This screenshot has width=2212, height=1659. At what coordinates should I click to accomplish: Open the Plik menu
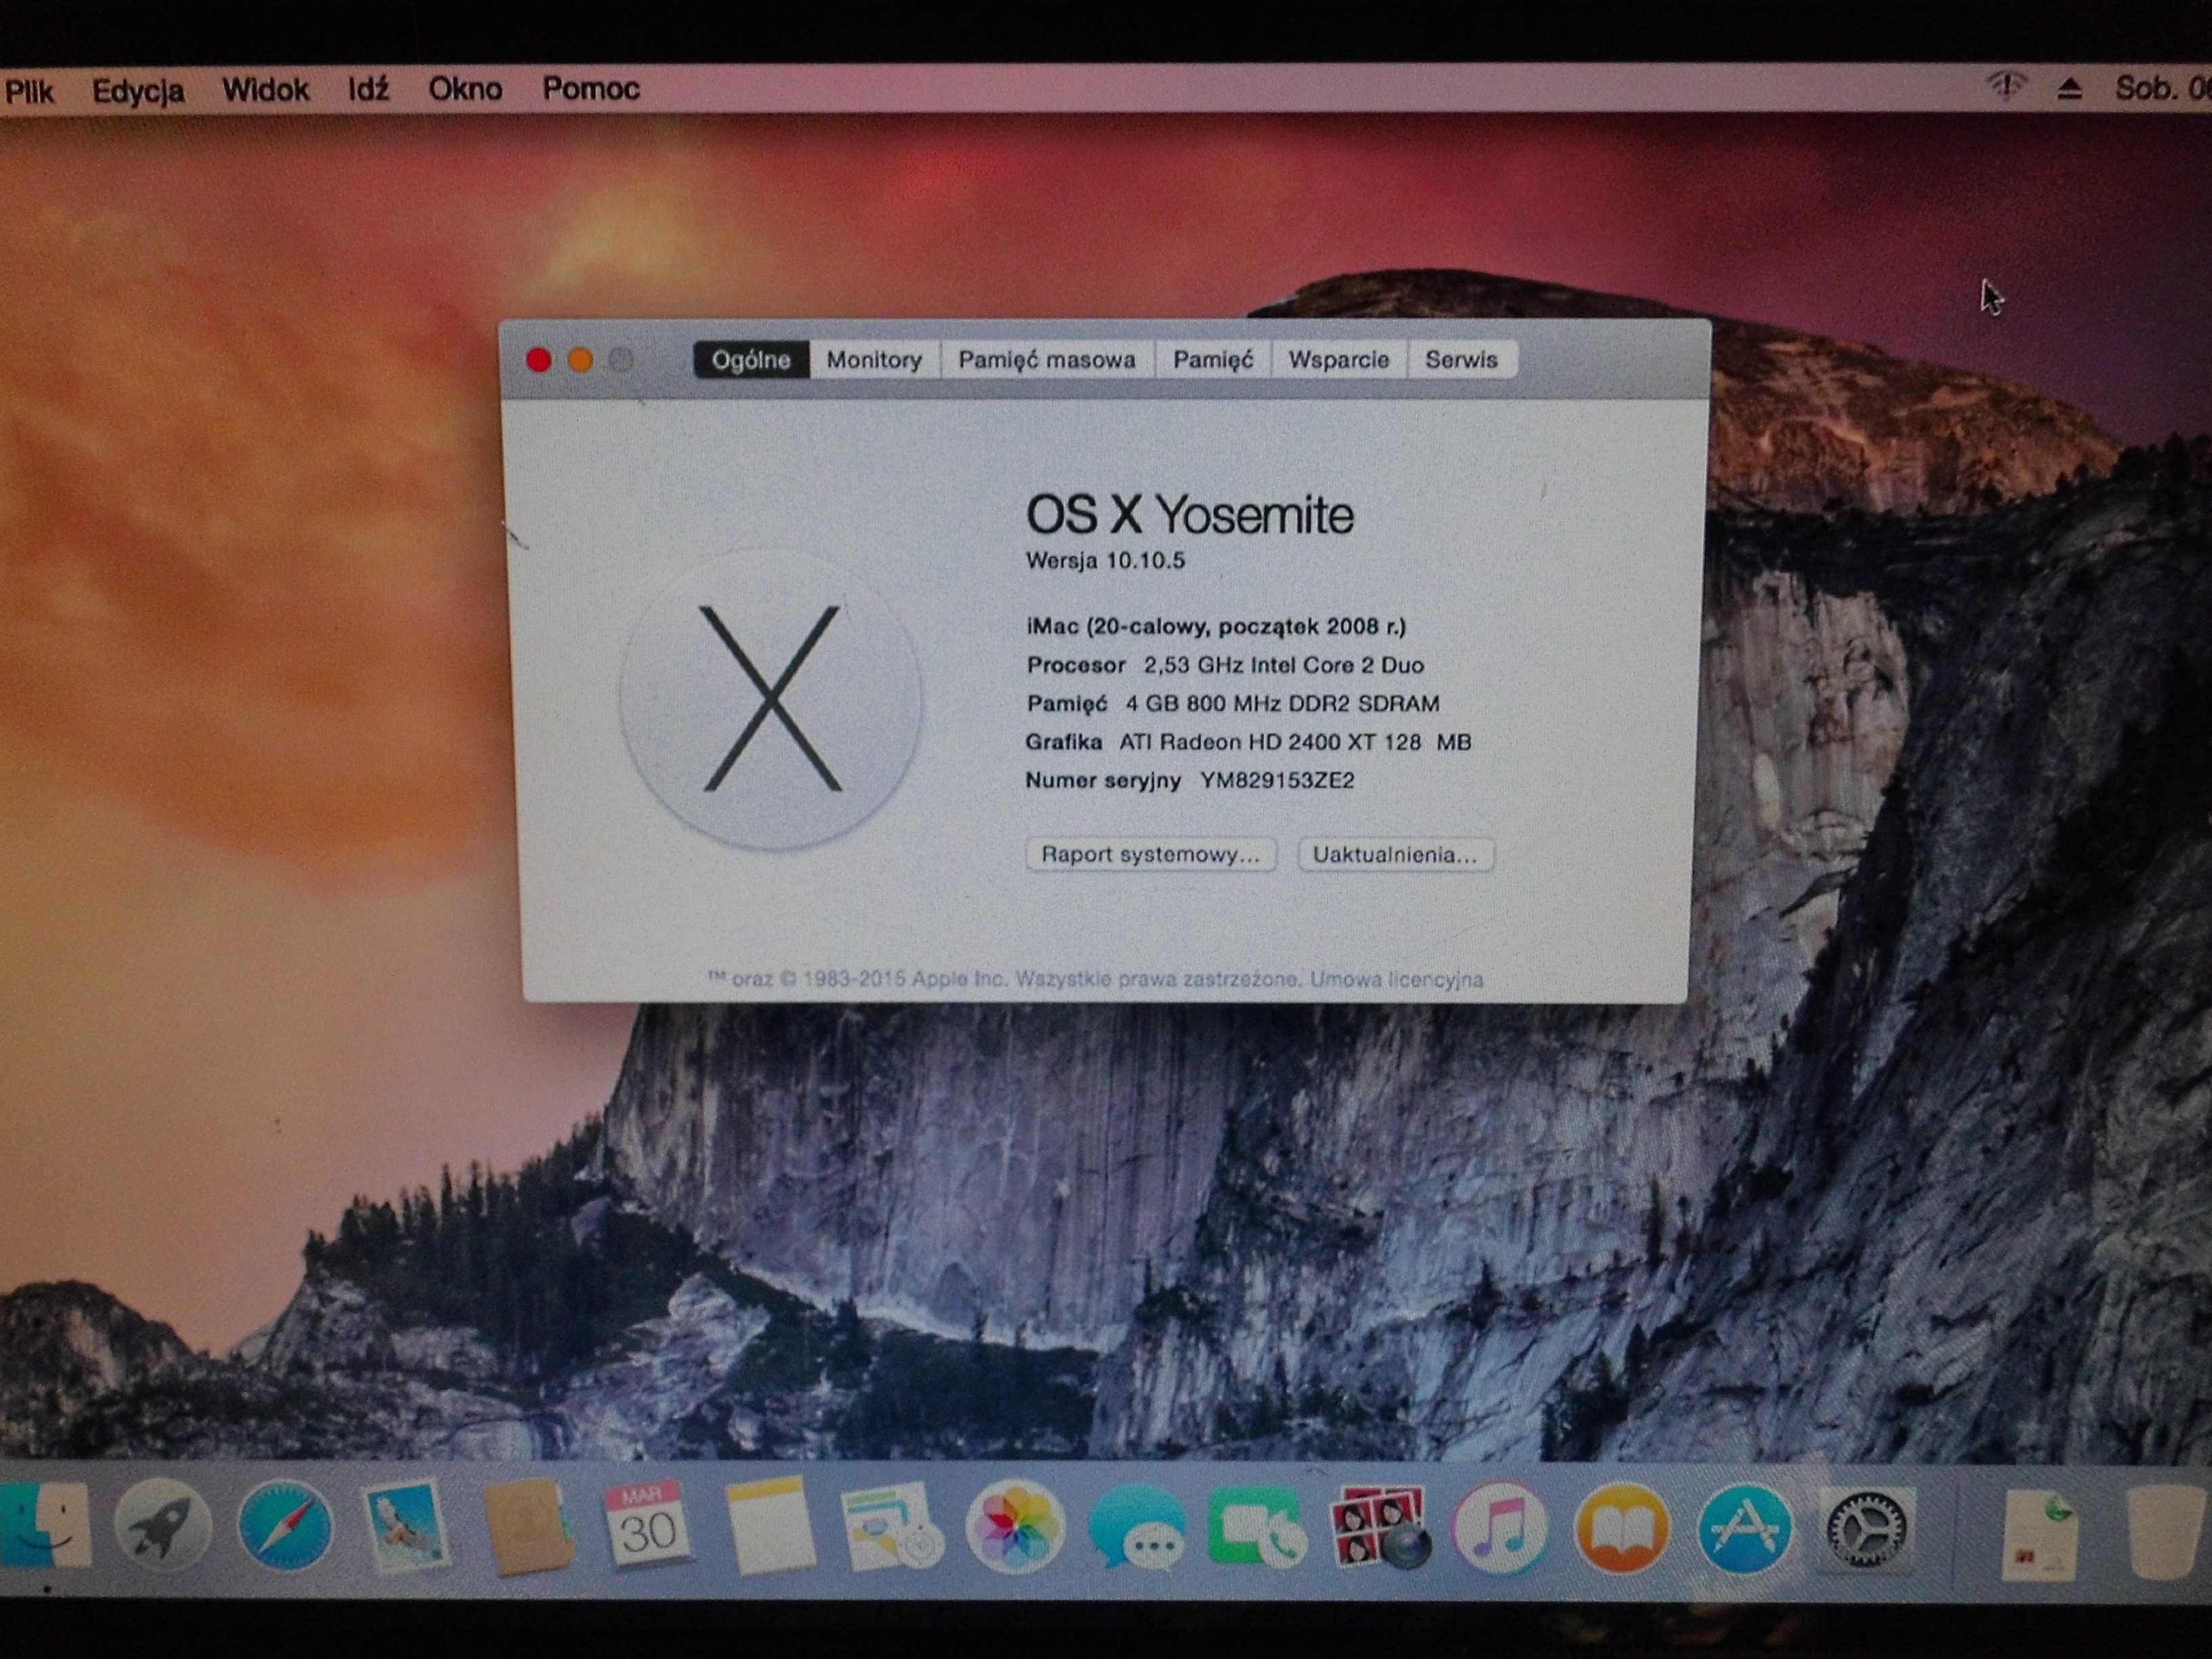point(29,91)
